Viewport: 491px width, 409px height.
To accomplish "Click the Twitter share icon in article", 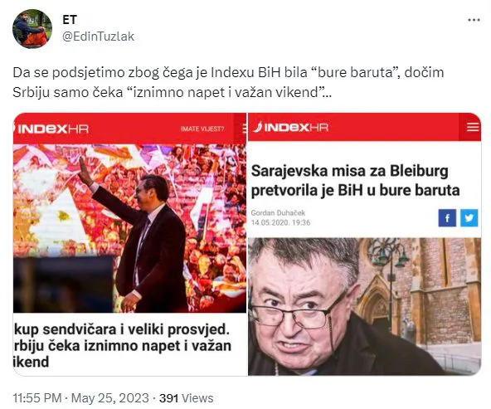I will point(469,217).
